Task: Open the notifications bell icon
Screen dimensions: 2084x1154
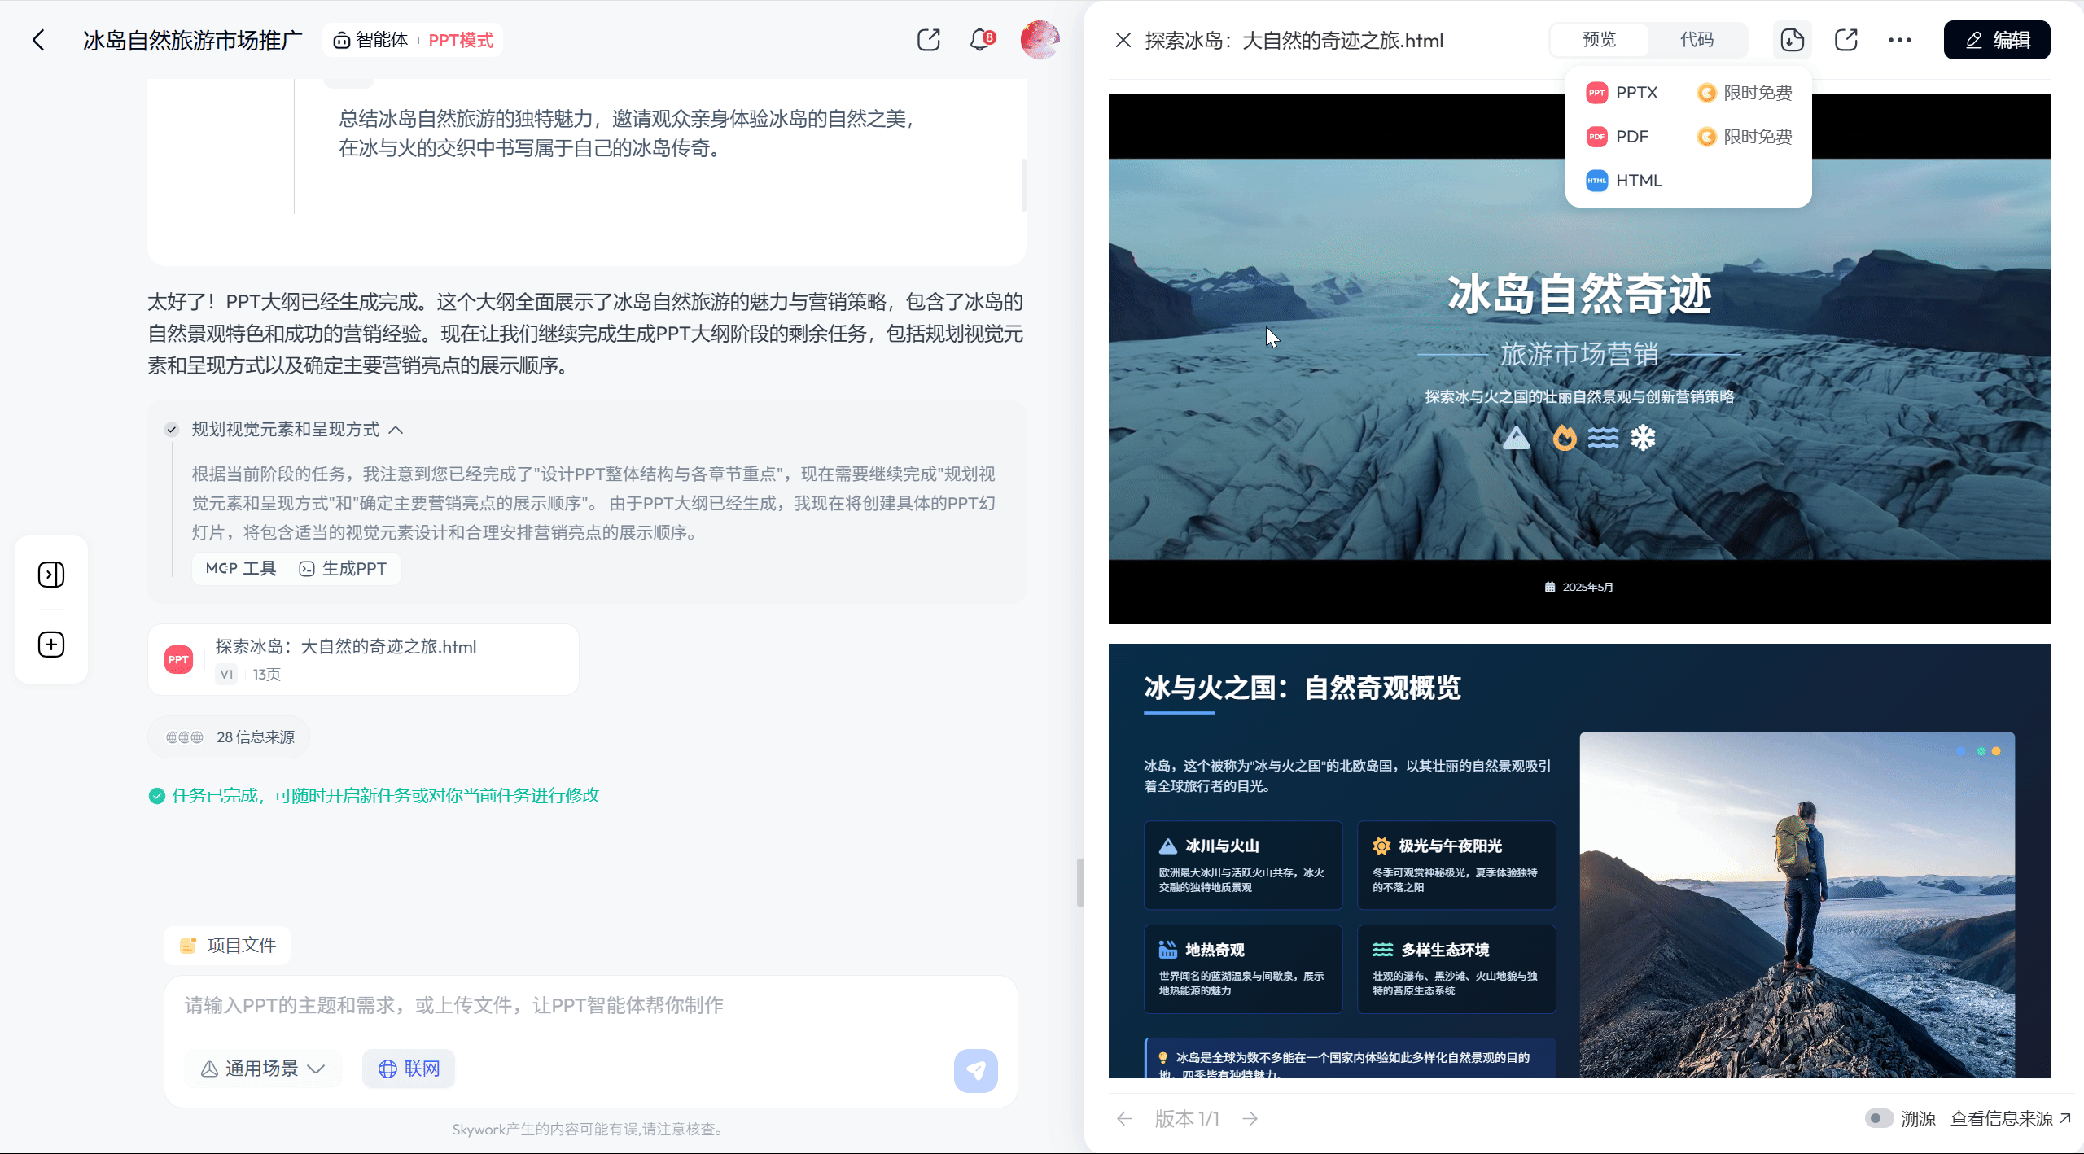Action: click(x=980, y=39)
